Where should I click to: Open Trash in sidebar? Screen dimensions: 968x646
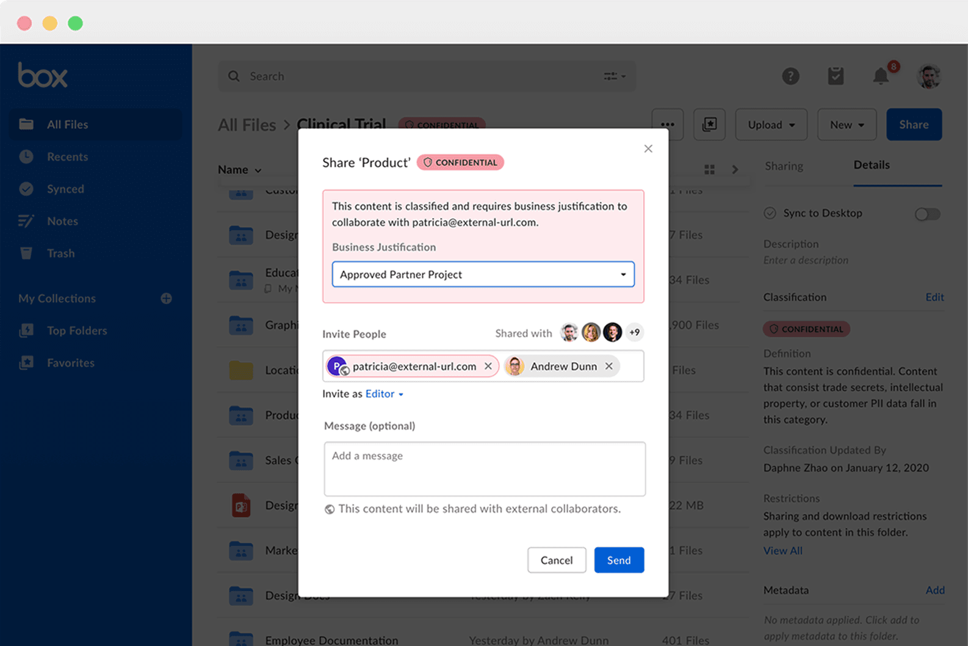[60, 253]
